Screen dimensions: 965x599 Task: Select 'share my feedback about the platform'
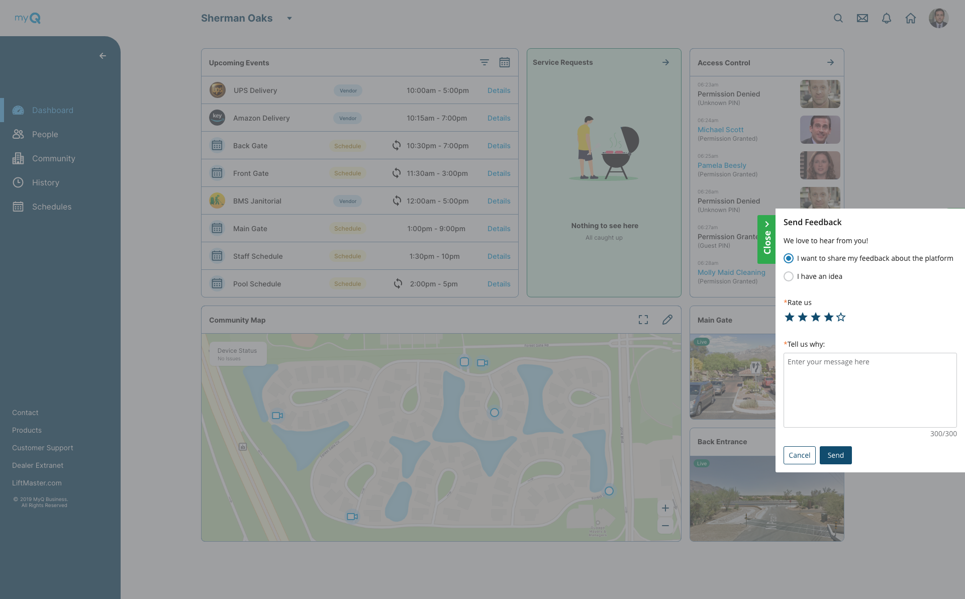pyautogui.click(x=789, y=258)
